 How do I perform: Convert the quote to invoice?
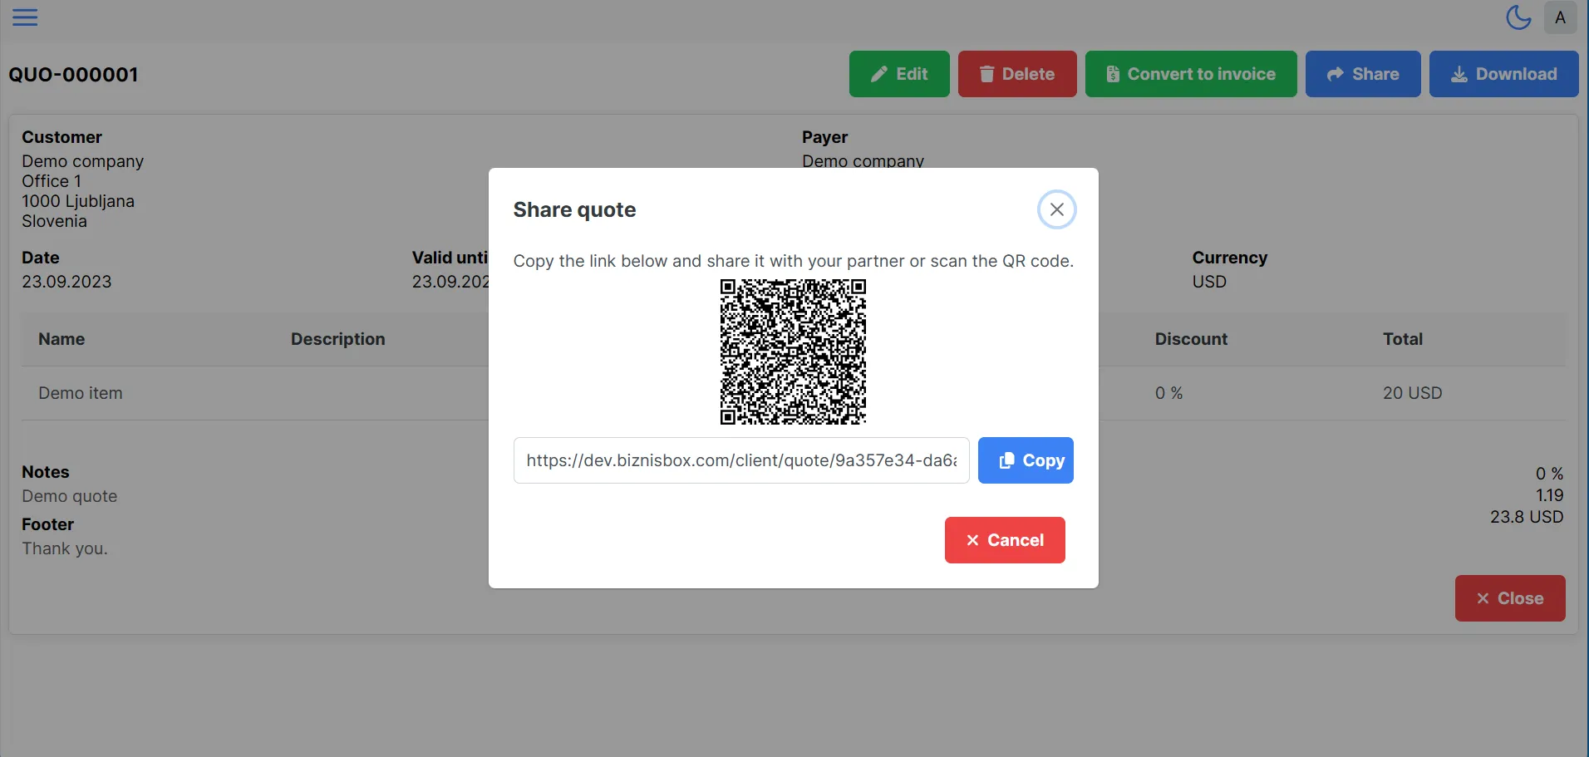(x=1190, y=74)
